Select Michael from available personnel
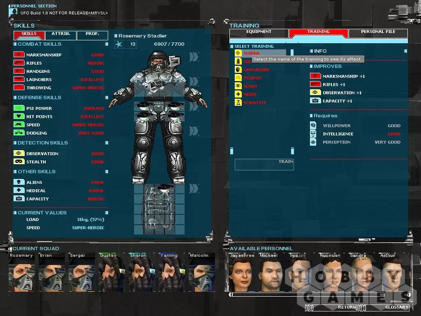 tap(272, 272)
